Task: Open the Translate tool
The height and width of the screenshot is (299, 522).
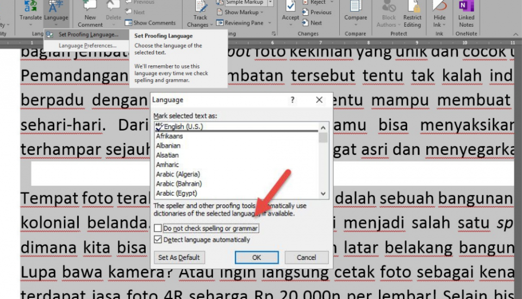Action: coord(30,13)
